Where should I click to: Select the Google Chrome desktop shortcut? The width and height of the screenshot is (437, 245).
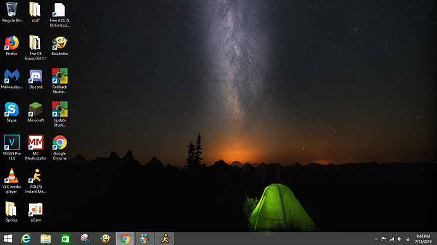pos(60,148)
